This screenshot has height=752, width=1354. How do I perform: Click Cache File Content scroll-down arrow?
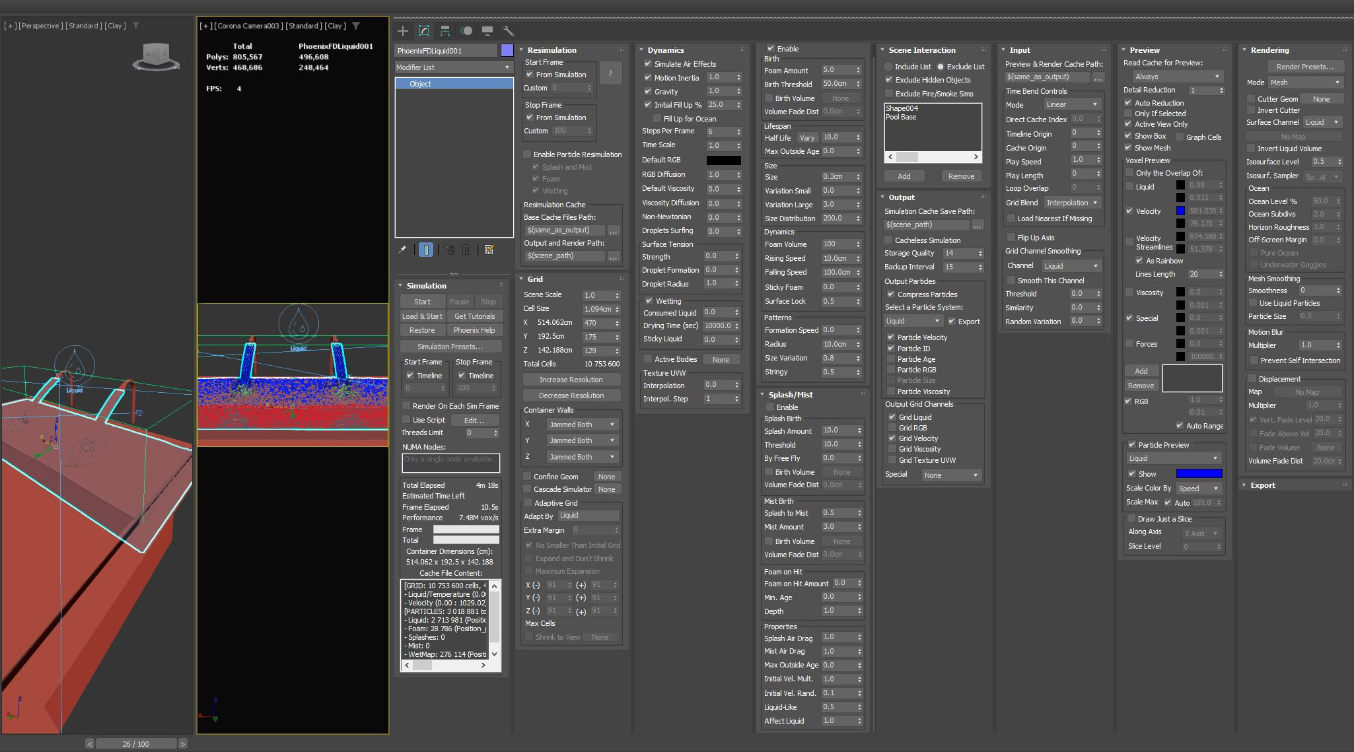(494, 654)
